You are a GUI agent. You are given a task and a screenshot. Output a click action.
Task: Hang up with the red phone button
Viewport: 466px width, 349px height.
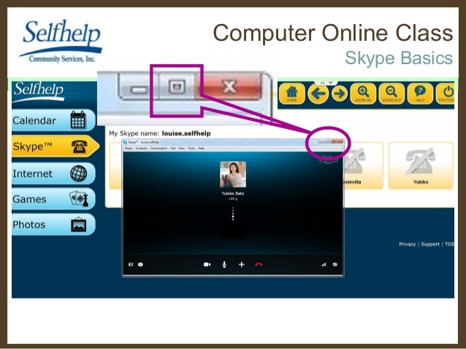259,264
